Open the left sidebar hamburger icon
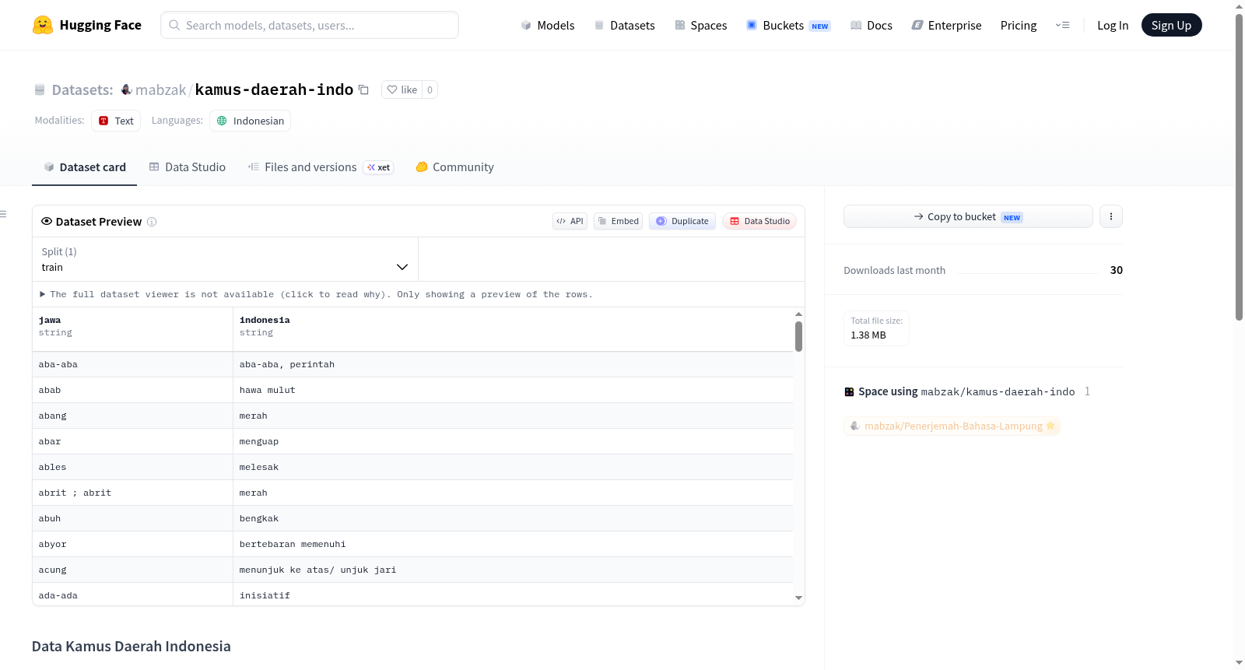Screen dimensions: 1245x670 (3, 214)
